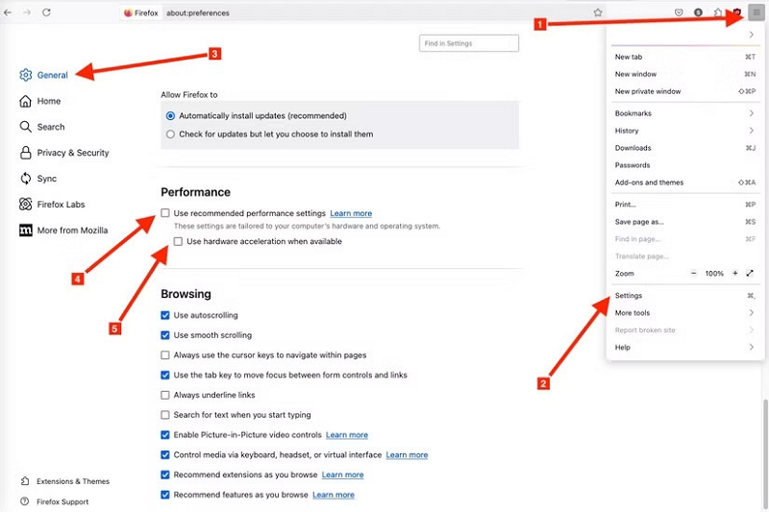Enable Use recommended performance settings checkbox
Viewport: 769px width, 512px height.
coord(165,213)
